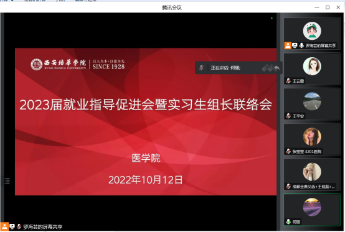The image size is (345, 232).
Task: Click the screen share icon in bottom-left status bar
Action: pos(12,226)
